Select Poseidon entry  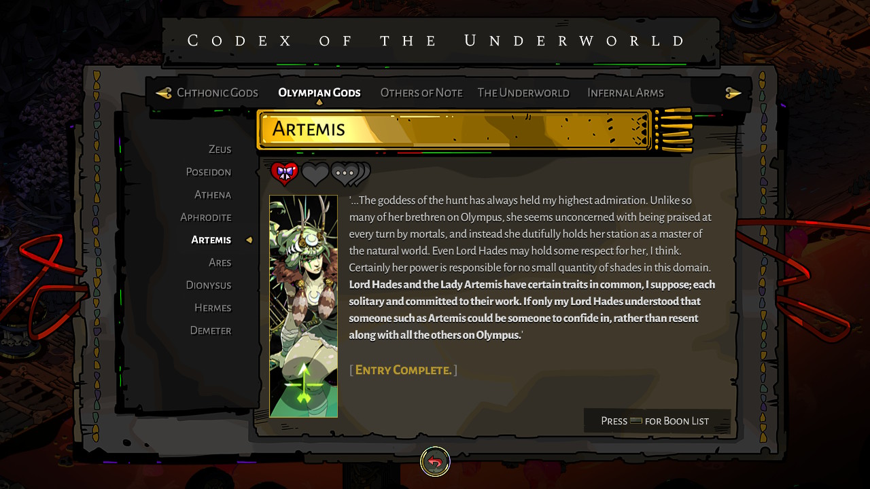click(x=209, y=172)
